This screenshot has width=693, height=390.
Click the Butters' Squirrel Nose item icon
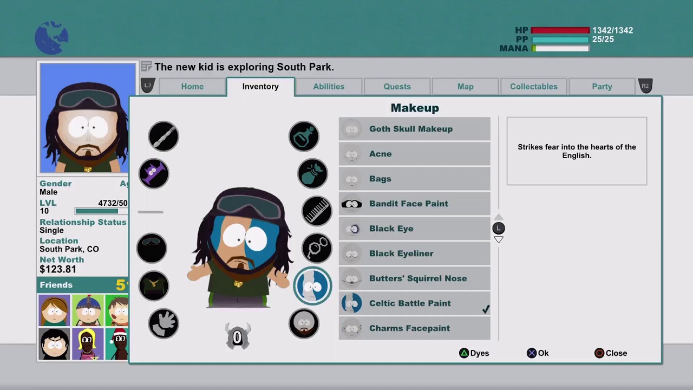tap(351, 278)
